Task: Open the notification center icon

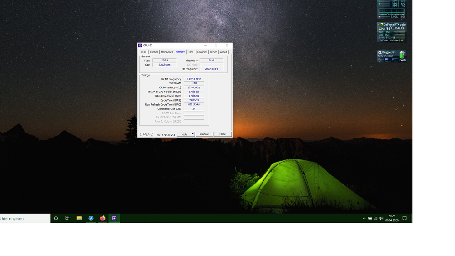Action: (x=404, y=219)
